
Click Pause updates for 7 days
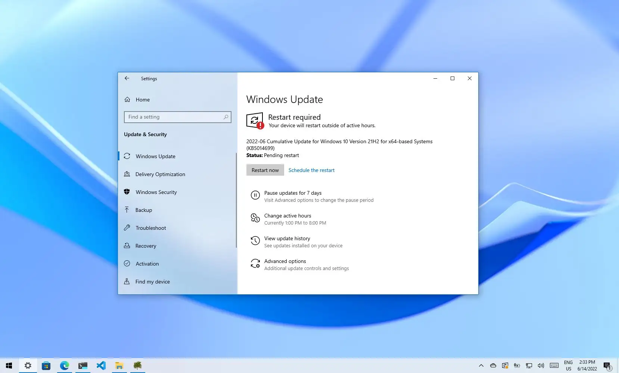(x=293, y=193)
